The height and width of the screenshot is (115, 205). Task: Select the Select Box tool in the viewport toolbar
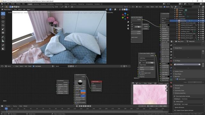[x=3, y=13]
